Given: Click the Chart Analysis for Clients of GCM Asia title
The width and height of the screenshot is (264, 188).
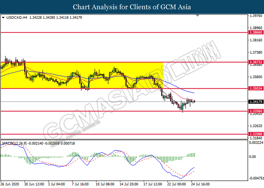Looking at the screenshot, I should pos(132,7).
